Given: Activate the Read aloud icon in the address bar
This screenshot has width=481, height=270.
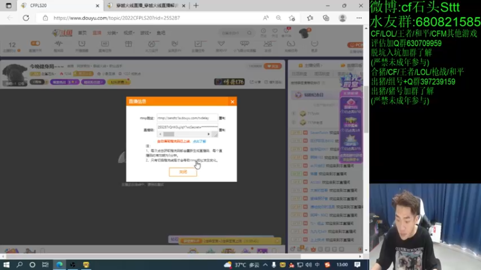Looking at the screenshot, I should [x=266, y=18].
